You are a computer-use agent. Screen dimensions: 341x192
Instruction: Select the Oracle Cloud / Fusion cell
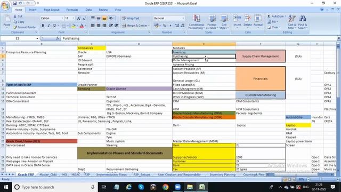click(x=42, y=141)
